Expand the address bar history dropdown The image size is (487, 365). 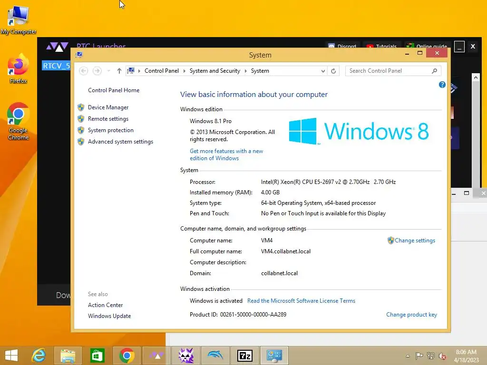(x=323, y=71)
